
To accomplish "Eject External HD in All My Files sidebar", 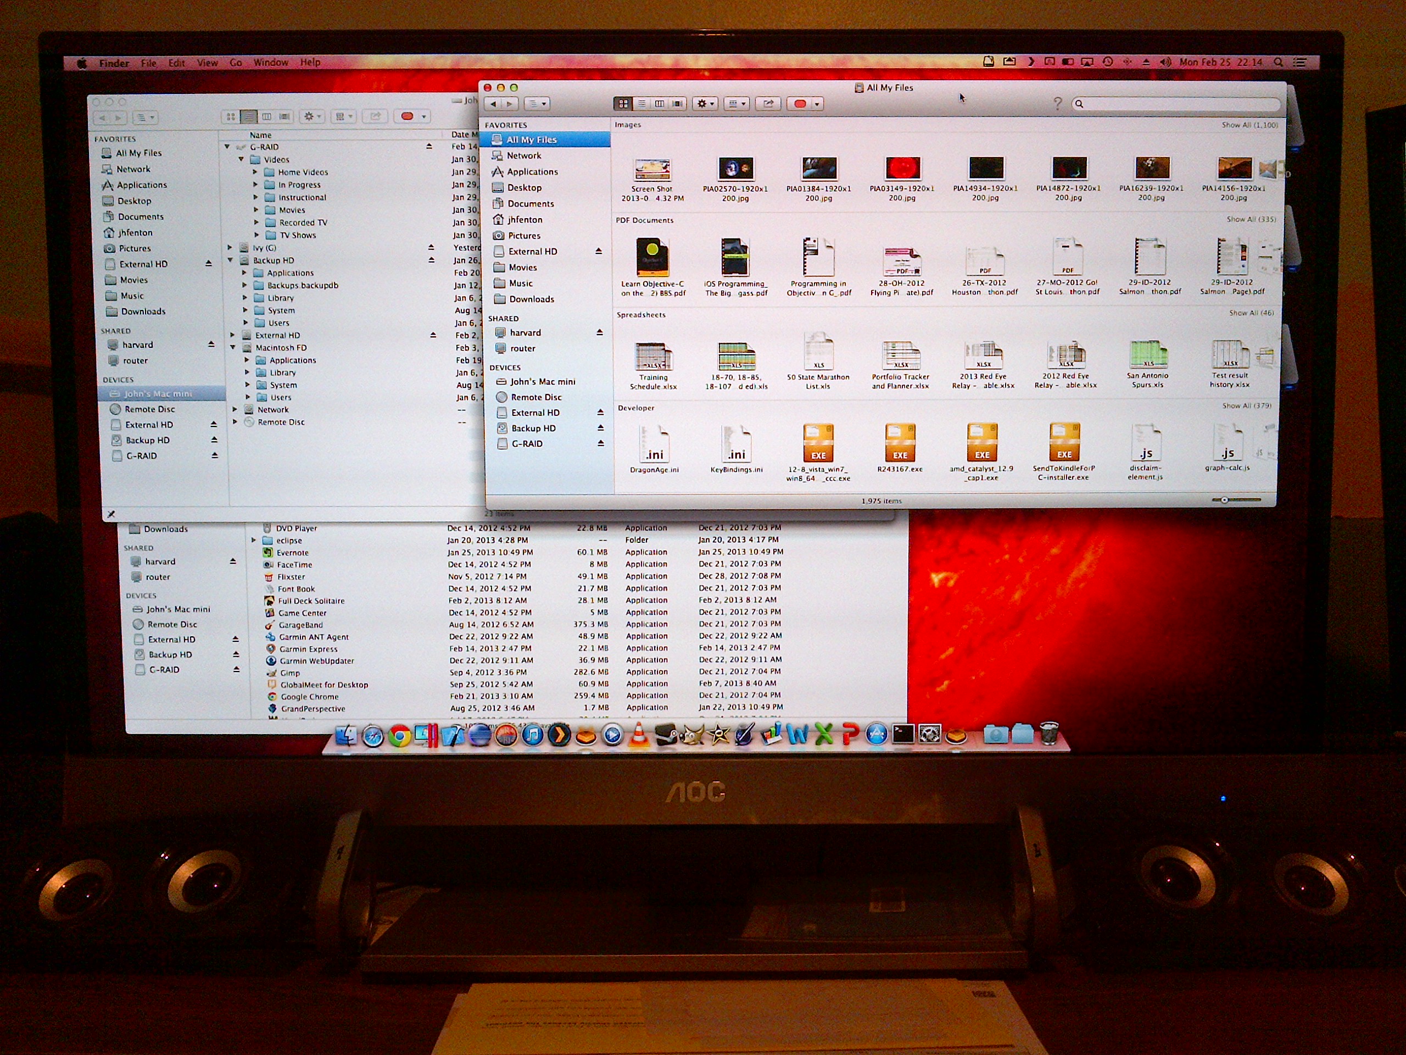I will coord(598,251).
